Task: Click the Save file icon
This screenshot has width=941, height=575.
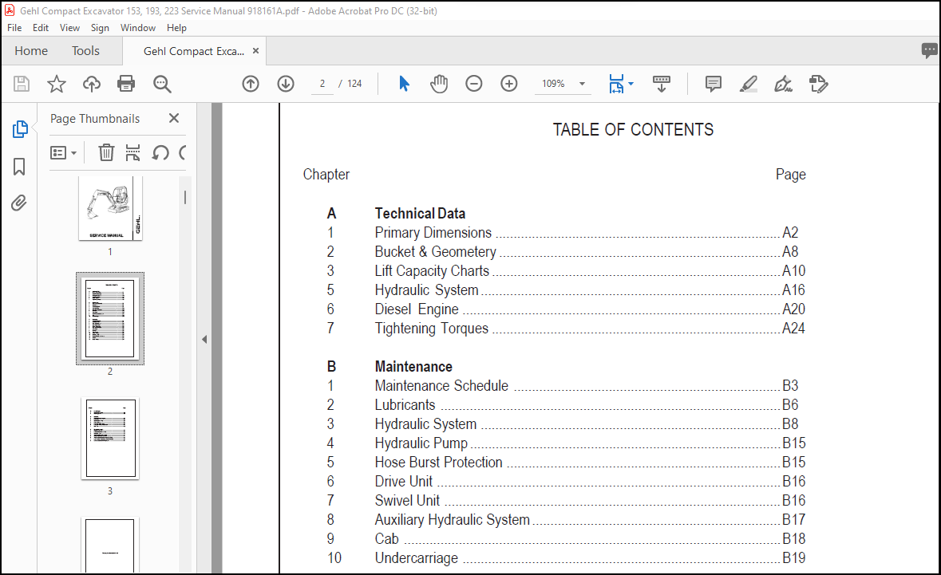Action: 22,84
